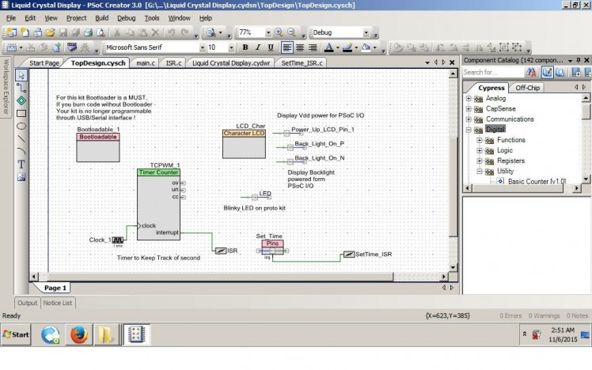Select the ellipse drawing tool
Viewport: 592px width, 370px height.
pyautogui.click(x=21, y=126)
